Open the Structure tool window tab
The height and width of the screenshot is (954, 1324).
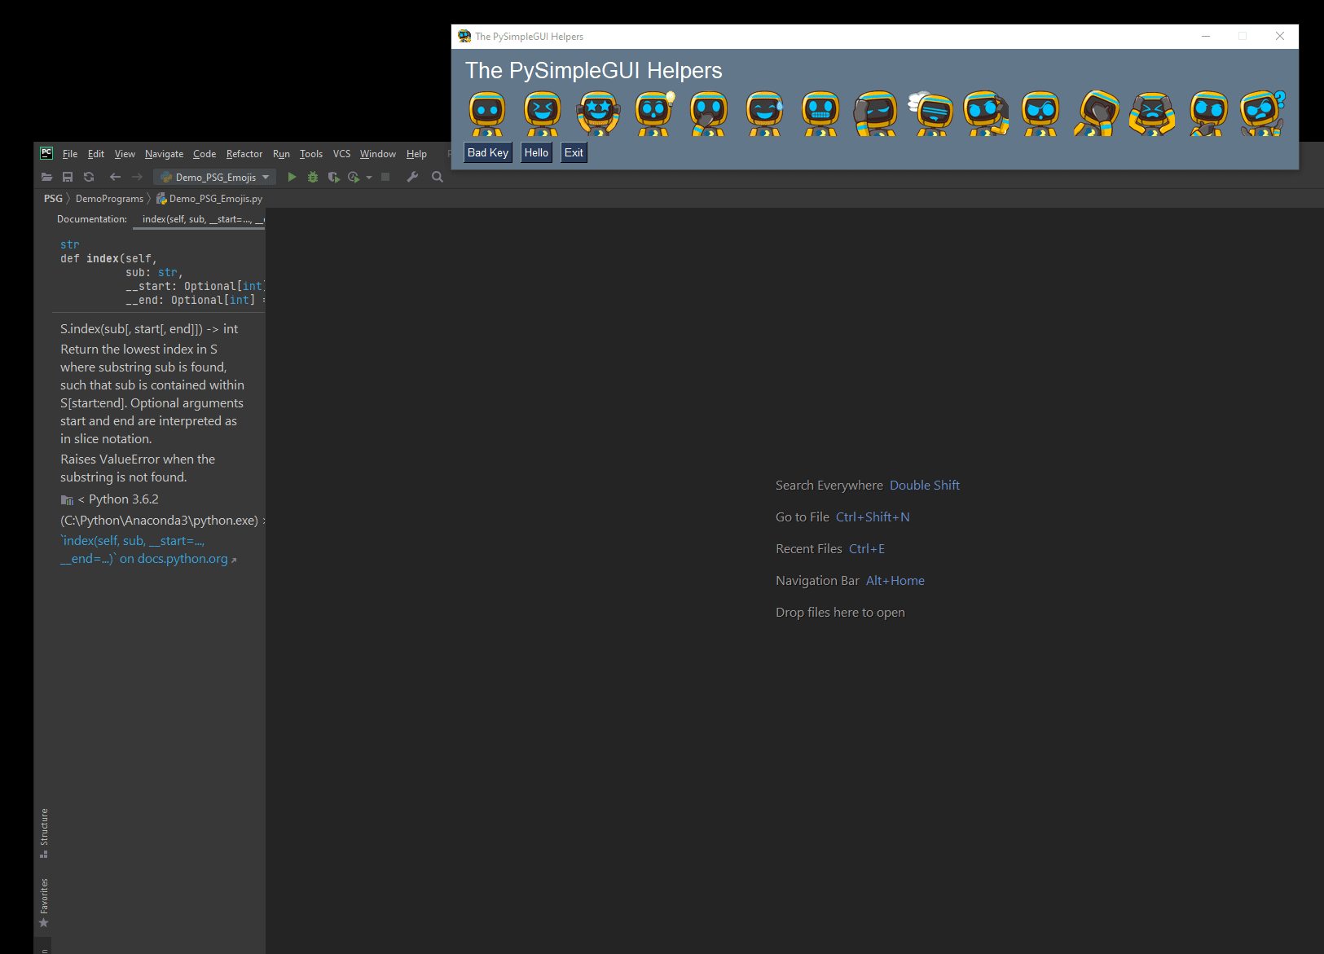(x=44, y=833)
